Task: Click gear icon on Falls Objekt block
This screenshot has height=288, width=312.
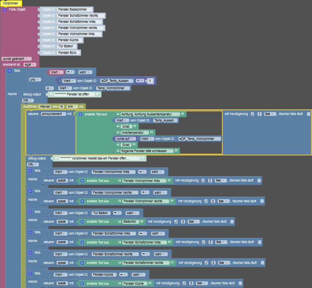Action: point(4,9)
